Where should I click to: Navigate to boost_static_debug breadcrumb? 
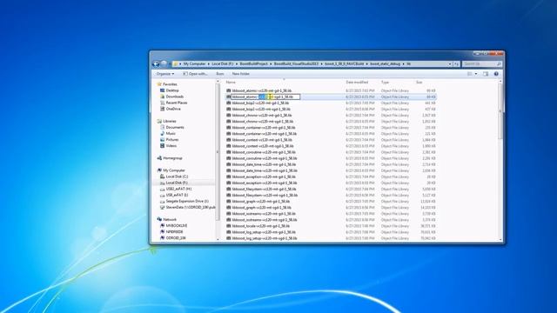click(385, 63)
